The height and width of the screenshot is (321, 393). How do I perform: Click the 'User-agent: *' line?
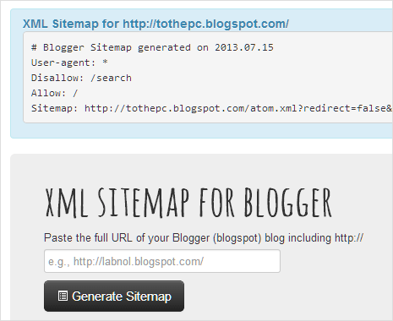click(x=69, y=63)
